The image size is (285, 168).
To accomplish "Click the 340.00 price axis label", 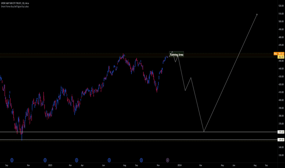I will point(281,147).
